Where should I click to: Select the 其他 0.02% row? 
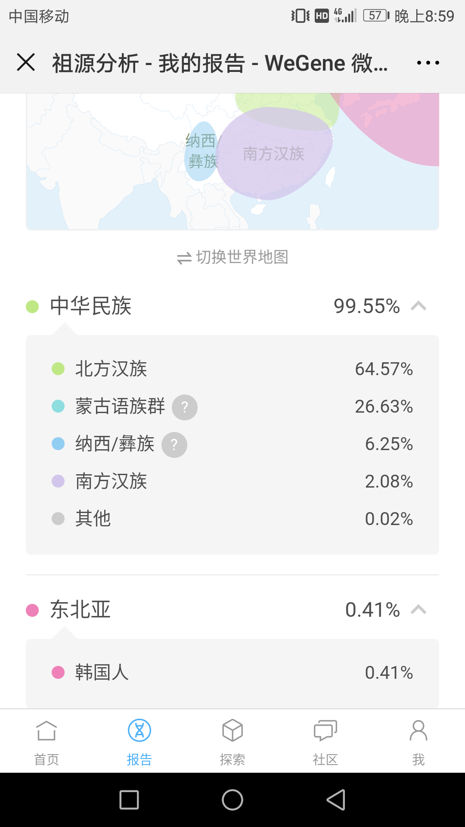click(232, 519)
